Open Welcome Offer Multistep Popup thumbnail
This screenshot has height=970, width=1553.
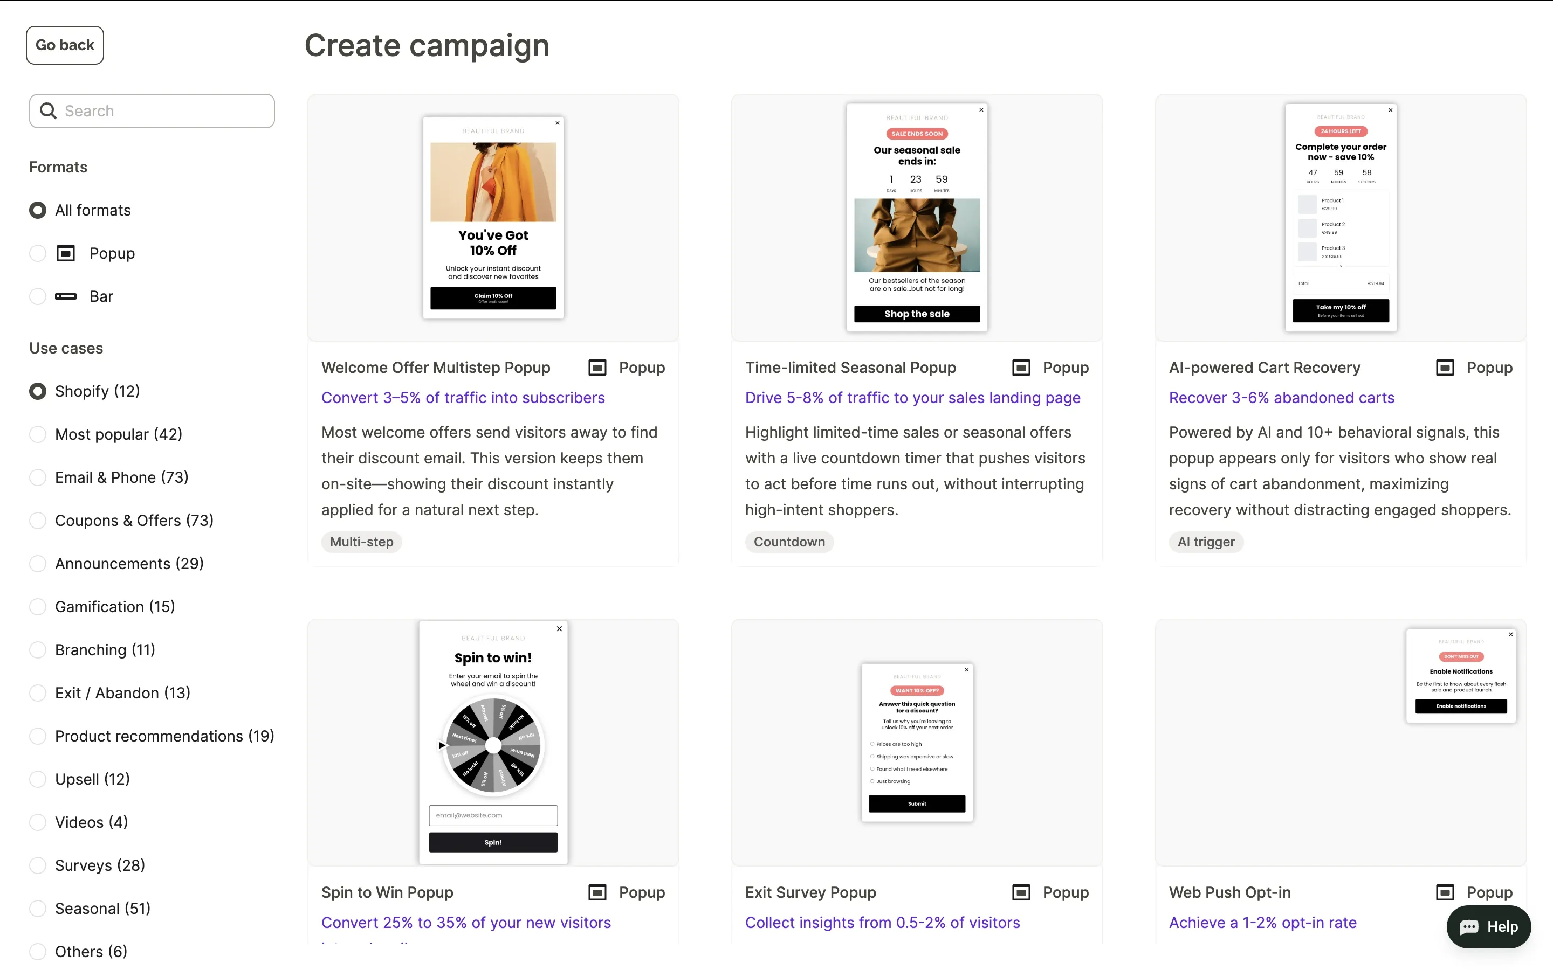click(493, 218)
